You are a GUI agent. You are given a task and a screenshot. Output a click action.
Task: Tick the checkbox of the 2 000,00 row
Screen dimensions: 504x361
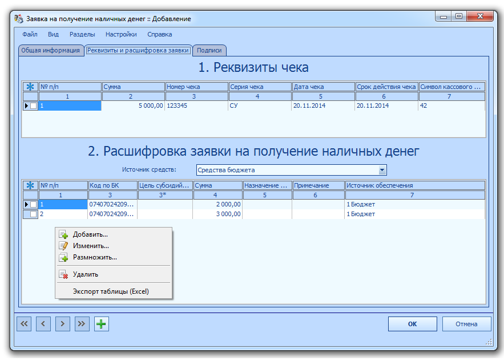tap(34, 204)
